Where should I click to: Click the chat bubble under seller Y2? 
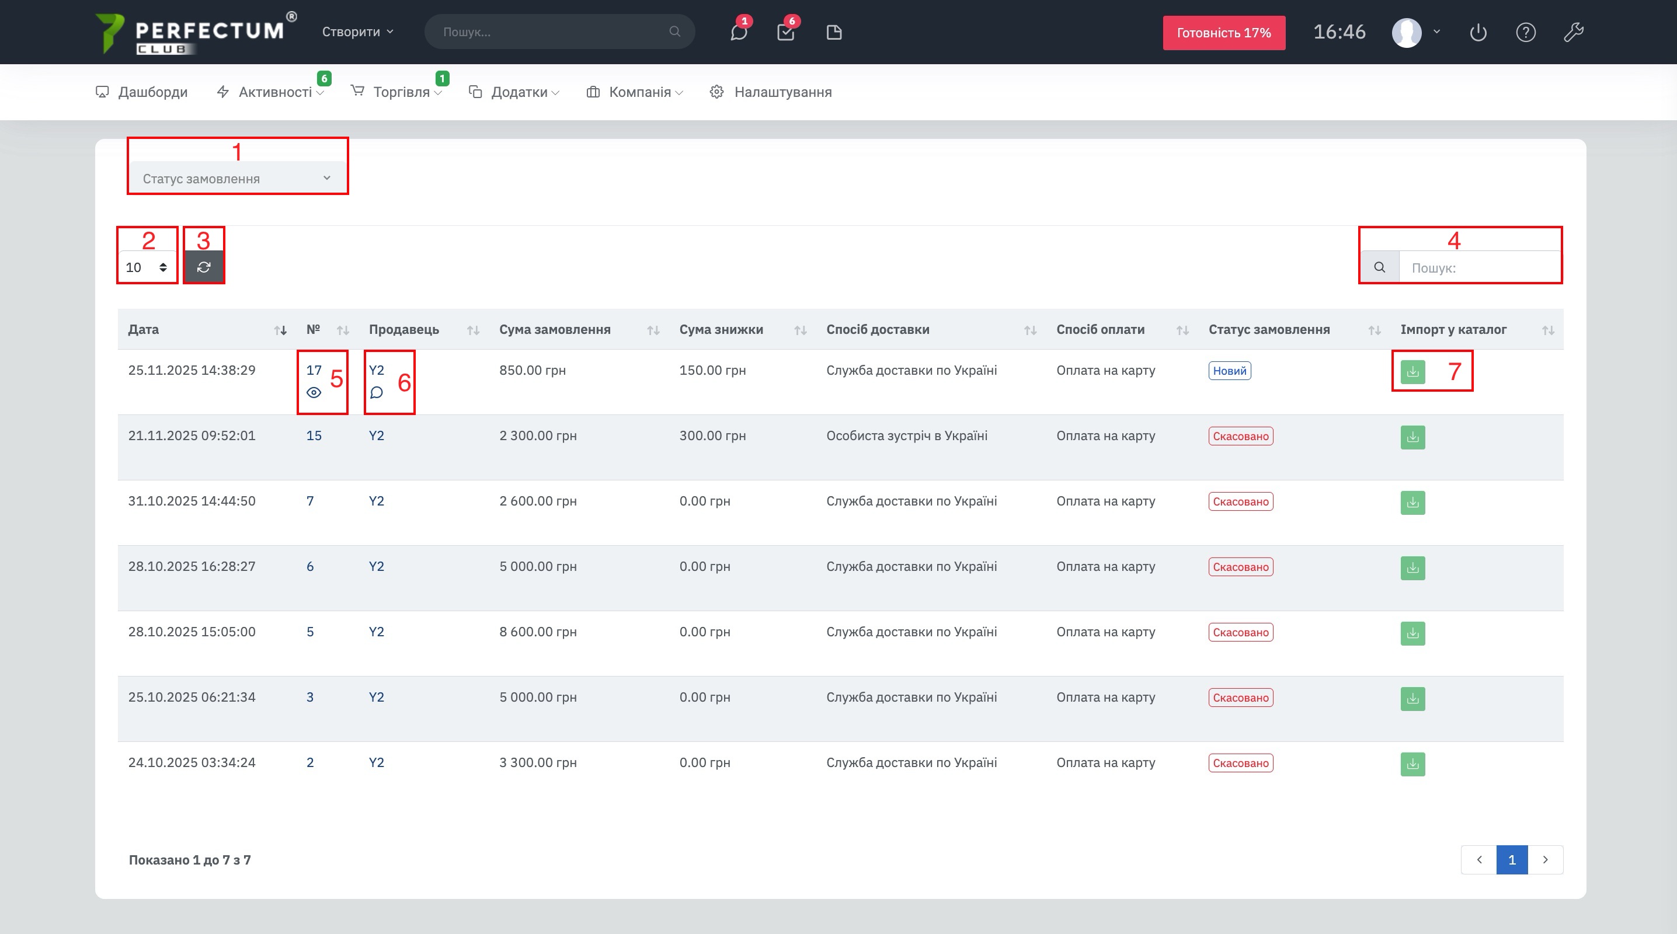tap(376, 392)
